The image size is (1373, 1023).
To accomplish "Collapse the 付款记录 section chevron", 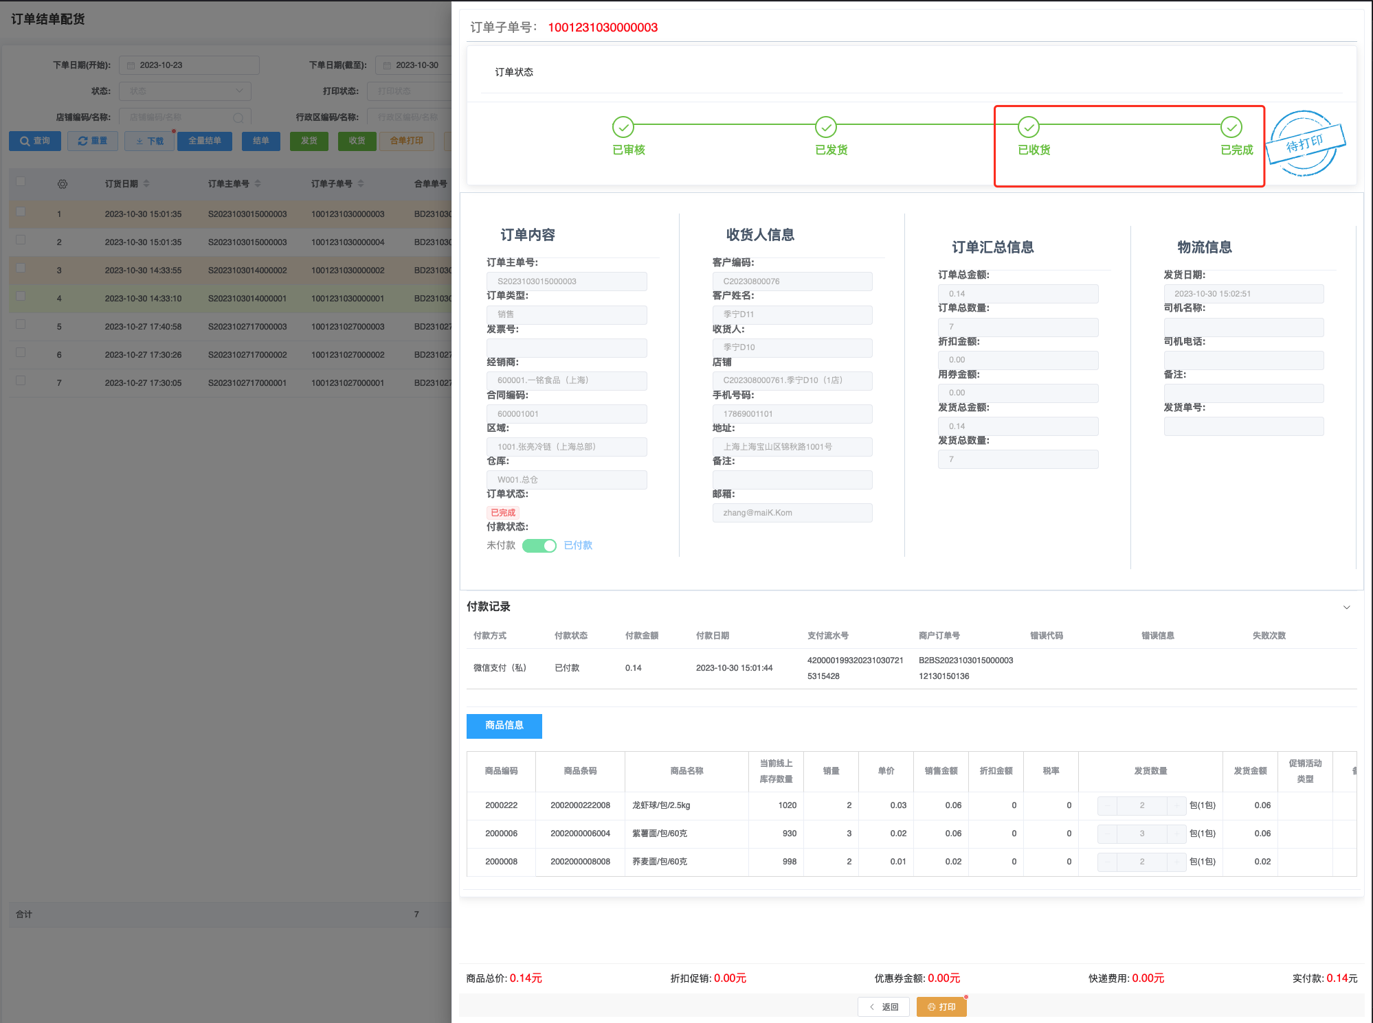I will 1346,607.
